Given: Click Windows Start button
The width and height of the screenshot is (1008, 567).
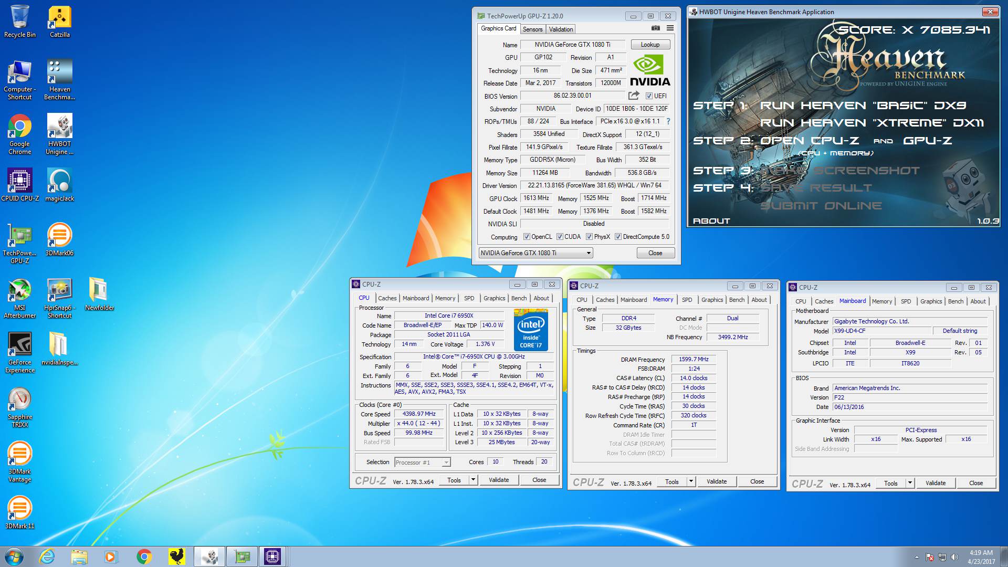Looking at the screenshot, I should pyautogui.click(x=14, y=556).
